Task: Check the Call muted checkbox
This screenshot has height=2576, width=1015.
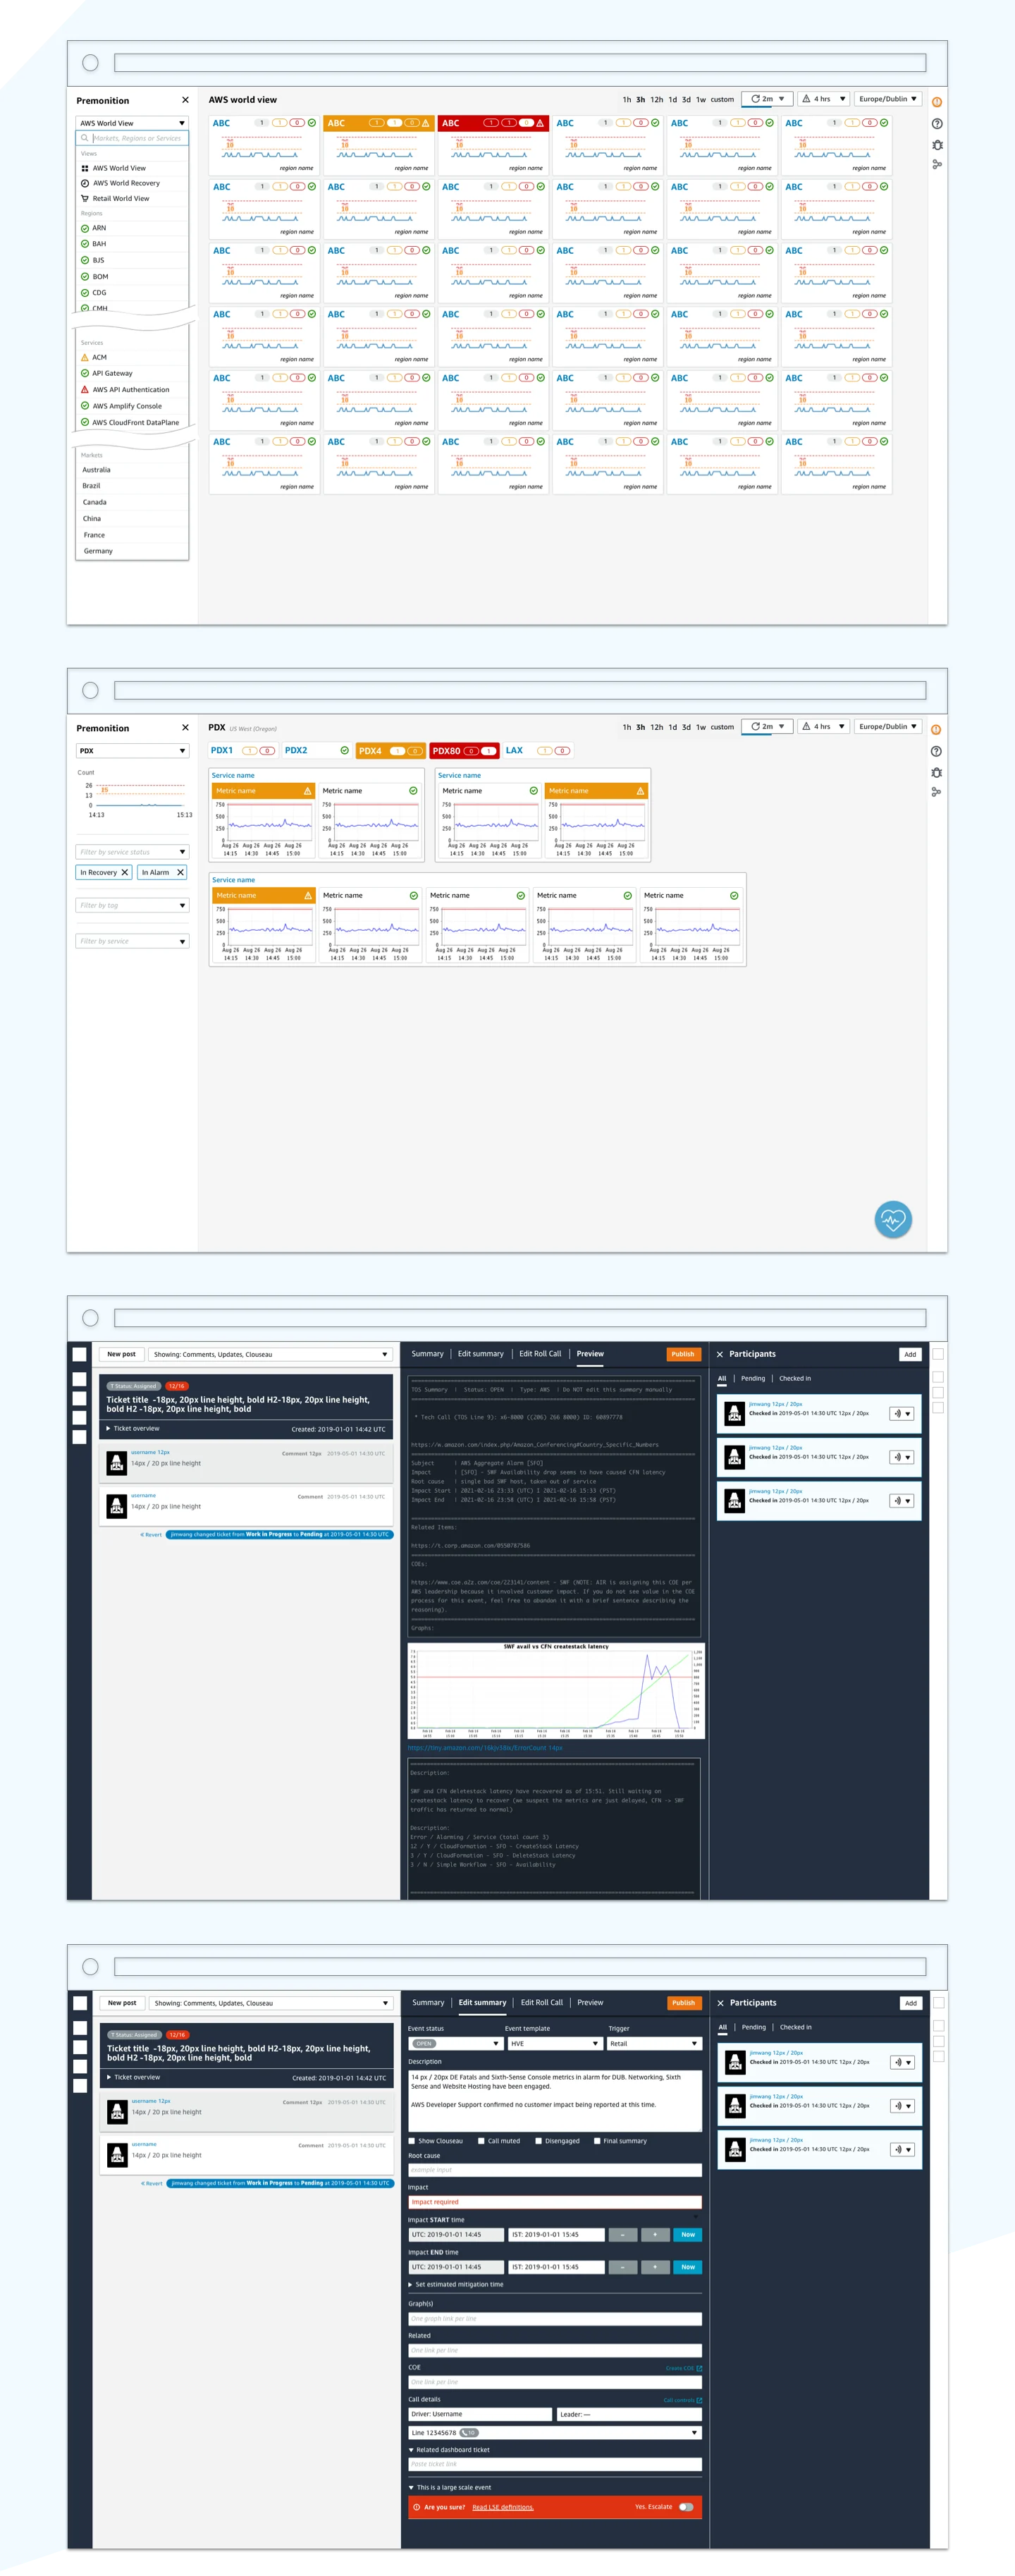Action: click(481, 2141)
